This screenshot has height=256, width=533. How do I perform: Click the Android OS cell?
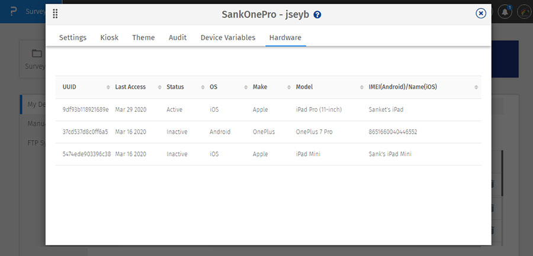[220, 132]
